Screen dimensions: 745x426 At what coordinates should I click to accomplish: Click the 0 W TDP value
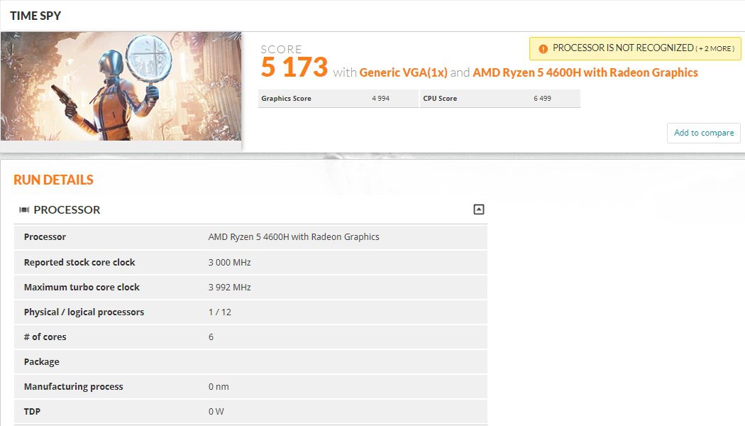tap(216, 411)
